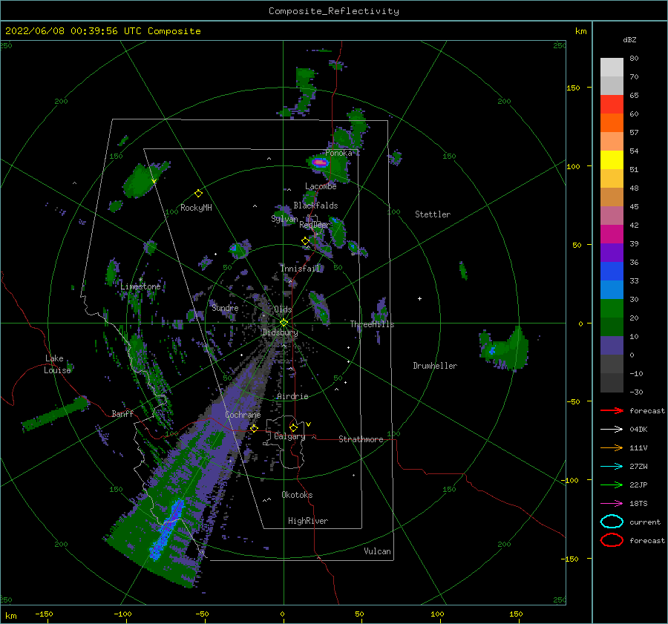668x624 pixels.
Task: Select the red forecast ellipse icon
Action: [x=612, y=540]
